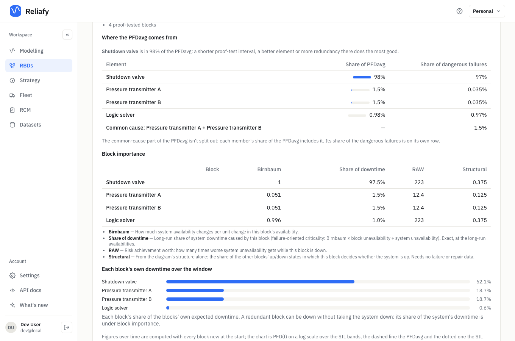Collapse the sidebar with the chevron button
The width and height of the screenshot is (515, 341).
coord(67,34)
